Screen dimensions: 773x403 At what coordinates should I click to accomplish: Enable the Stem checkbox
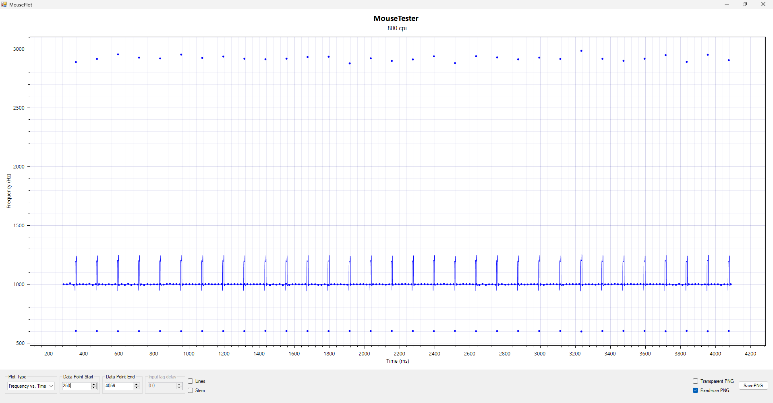click(x=191, y=391)
